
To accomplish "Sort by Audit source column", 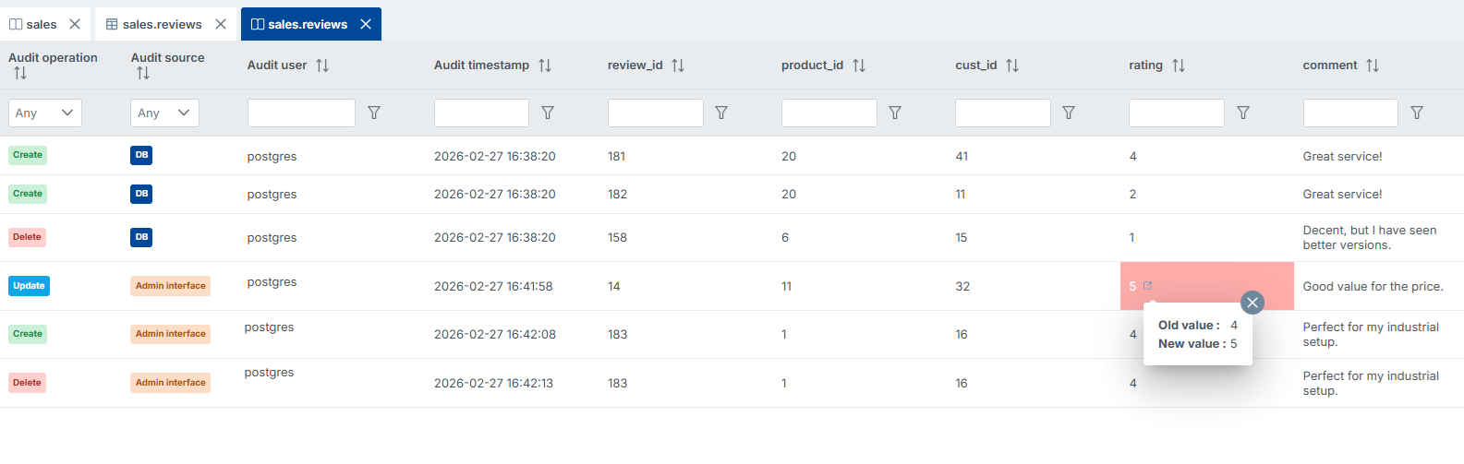I will coord(142,73).
